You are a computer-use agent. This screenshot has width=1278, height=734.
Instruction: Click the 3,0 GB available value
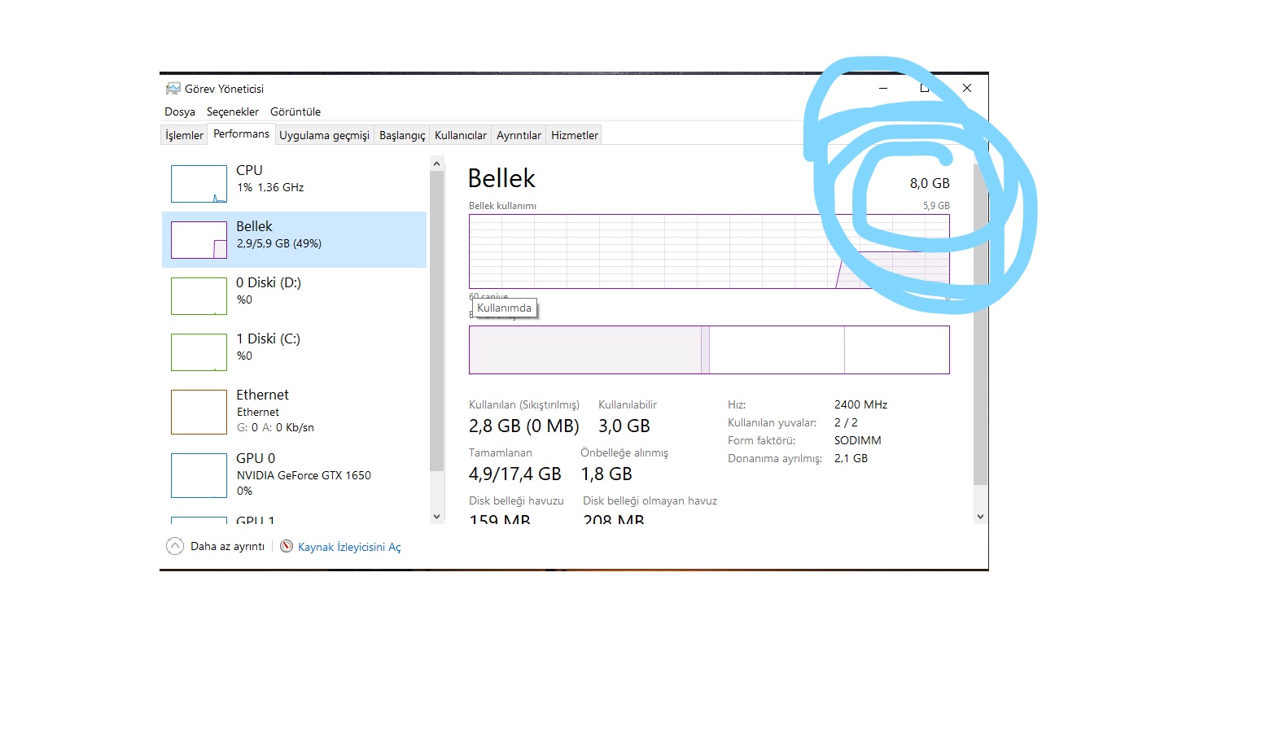[x=624, y=426]
